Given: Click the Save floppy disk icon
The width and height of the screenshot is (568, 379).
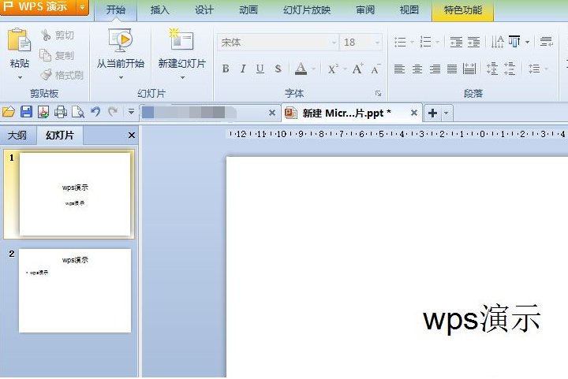Looking at the screenshot, I should [27, 112].
